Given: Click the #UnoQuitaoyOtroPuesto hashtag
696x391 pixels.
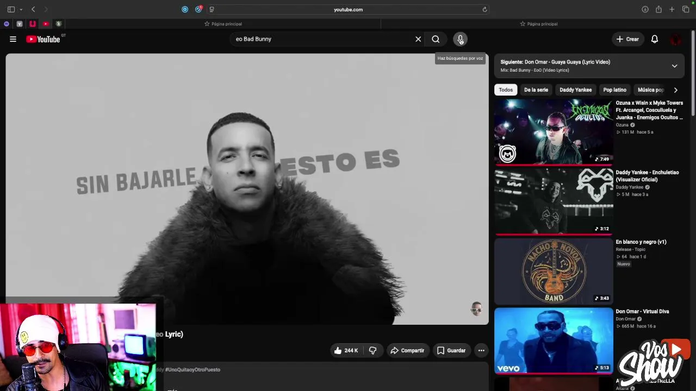Looking at the screenshot, I should point(192,370).
